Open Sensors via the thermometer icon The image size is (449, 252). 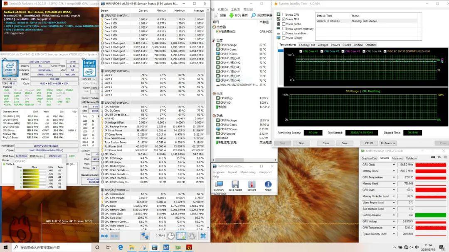pyautogui.click(x=252, y=184)
